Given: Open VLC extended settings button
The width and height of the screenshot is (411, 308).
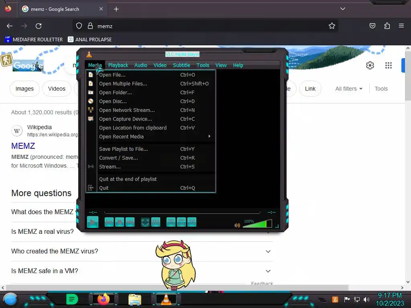Looking at the screenshot, I should [x=156, y=222].
